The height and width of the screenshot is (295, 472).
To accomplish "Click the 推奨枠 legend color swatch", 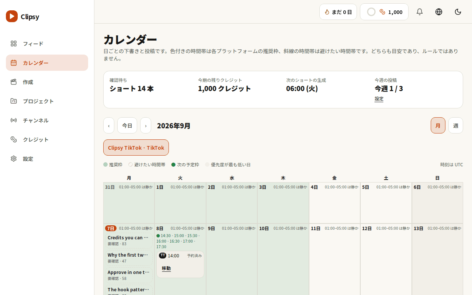I will pos(105,165).
